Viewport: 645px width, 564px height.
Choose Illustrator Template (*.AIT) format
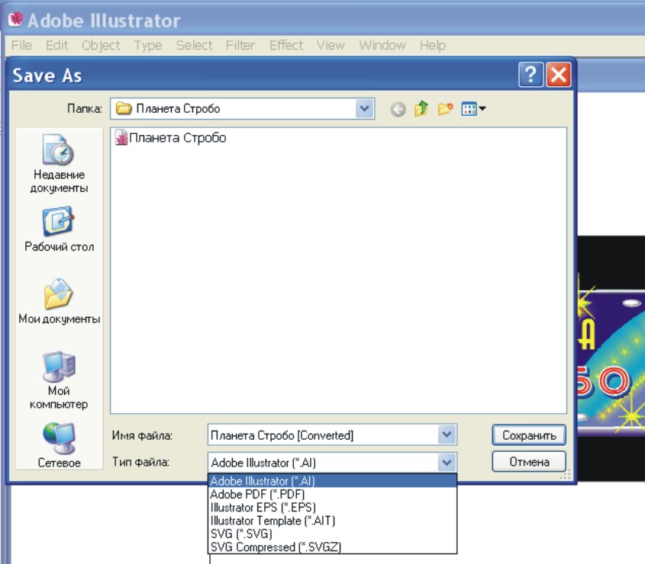tap(332, 521)
